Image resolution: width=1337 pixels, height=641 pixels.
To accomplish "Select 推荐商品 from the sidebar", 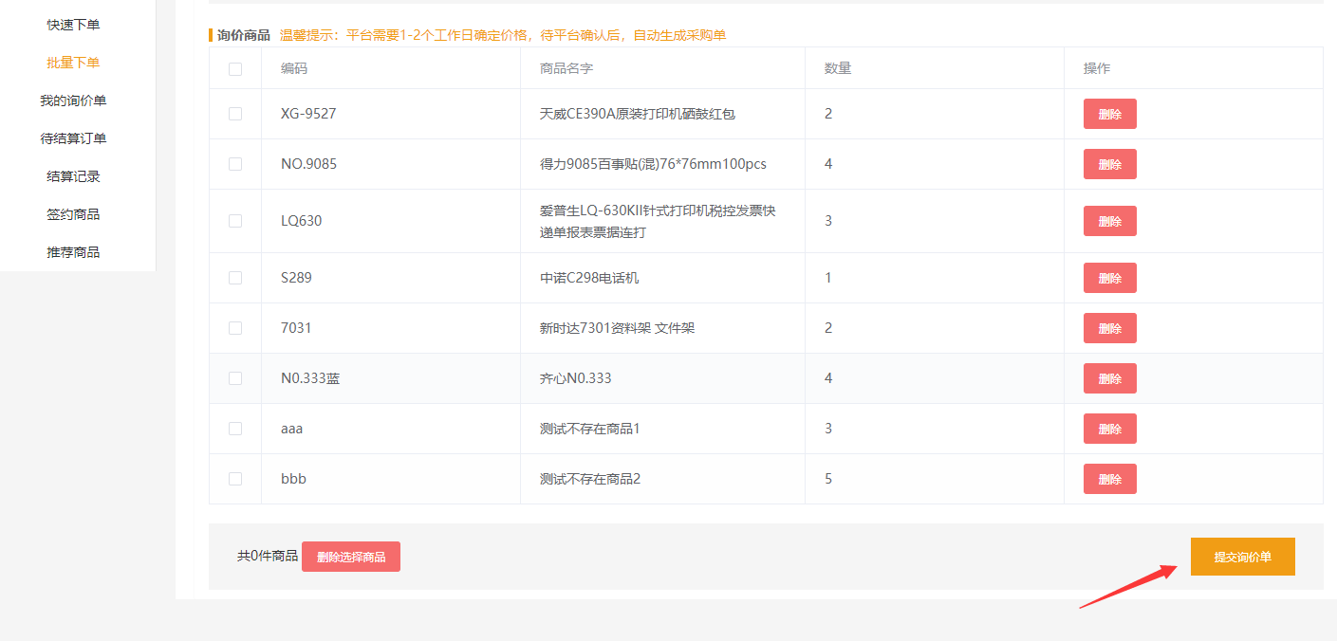I will tap(73, 252).
